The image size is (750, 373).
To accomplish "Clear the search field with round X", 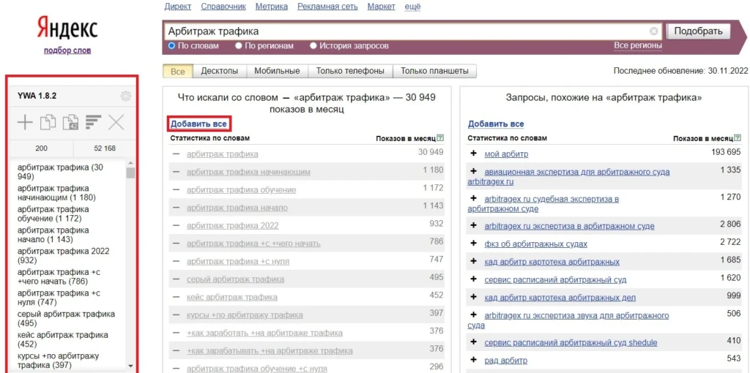I will (653, 31).
